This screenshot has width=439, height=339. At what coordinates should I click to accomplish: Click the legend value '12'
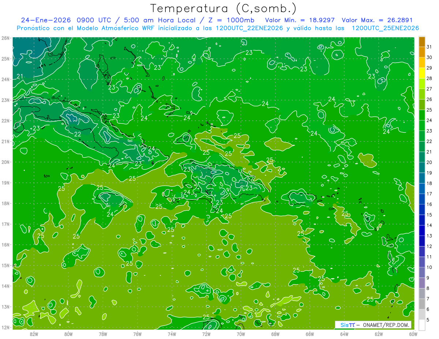(x=429, y=246)
